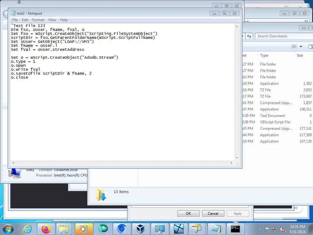
Task: Click the 'Adodb.Stream' CreateObject line
Action: click(x=65, y=57)
